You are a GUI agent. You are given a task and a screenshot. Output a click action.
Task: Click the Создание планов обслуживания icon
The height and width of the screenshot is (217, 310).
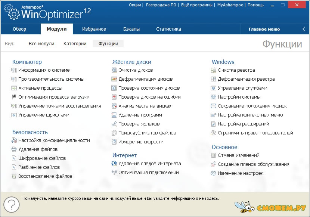click(214, 164)
